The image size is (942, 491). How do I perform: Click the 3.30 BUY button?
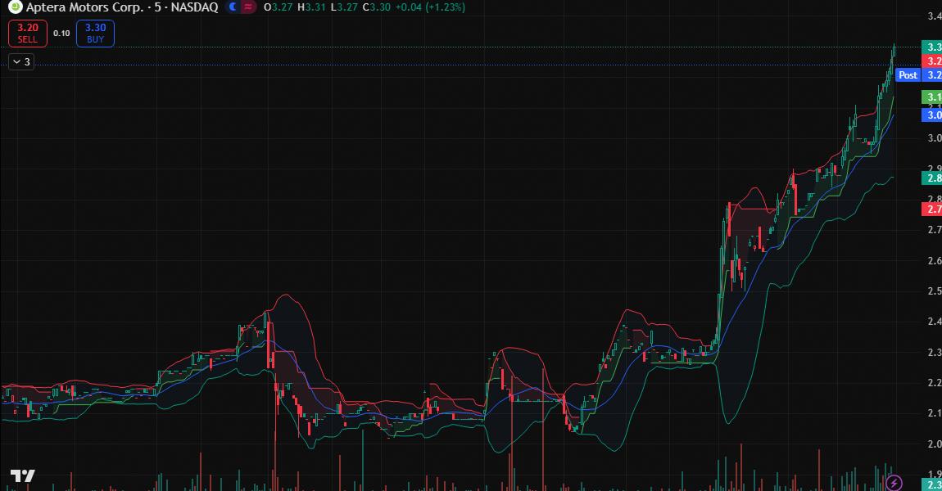click(95, 33)
